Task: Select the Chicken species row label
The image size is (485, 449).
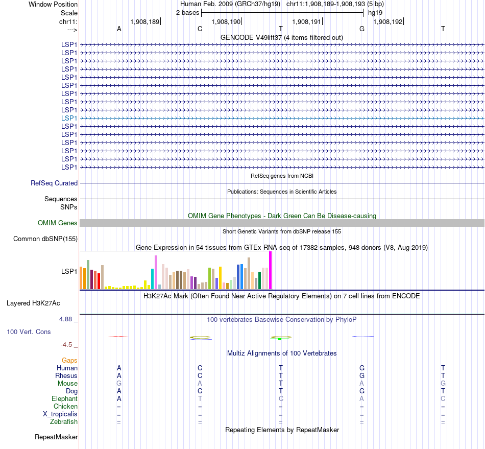Action: pyautogui.click(x=65, y=406)
